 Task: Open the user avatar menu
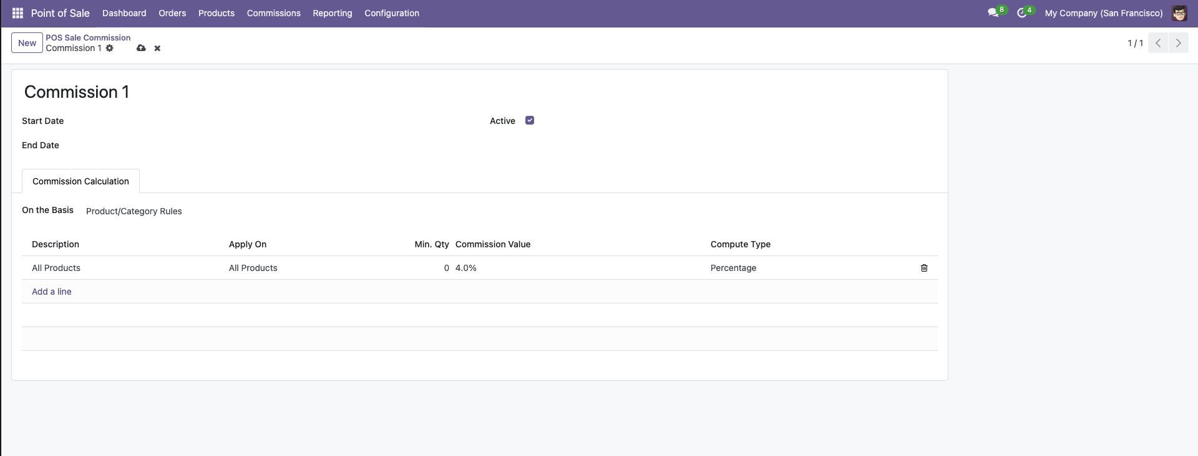coord(1179,13)
